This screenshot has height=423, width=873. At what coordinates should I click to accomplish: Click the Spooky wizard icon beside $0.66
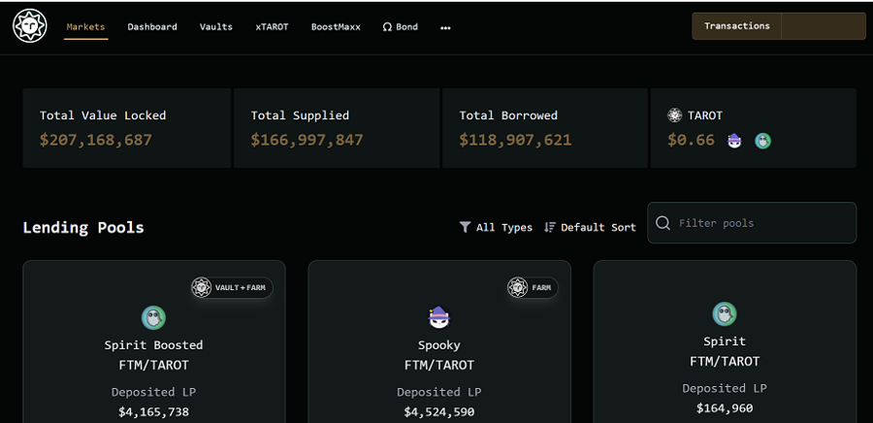click(735, 141)
